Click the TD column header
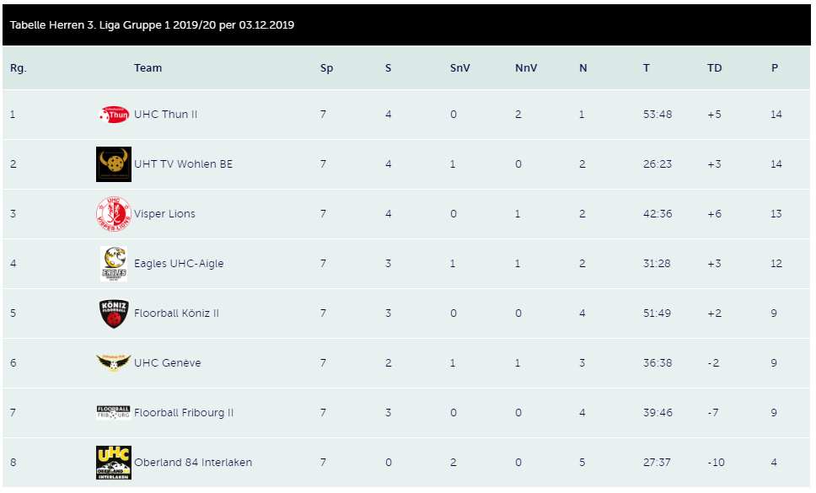 [715, 68]
